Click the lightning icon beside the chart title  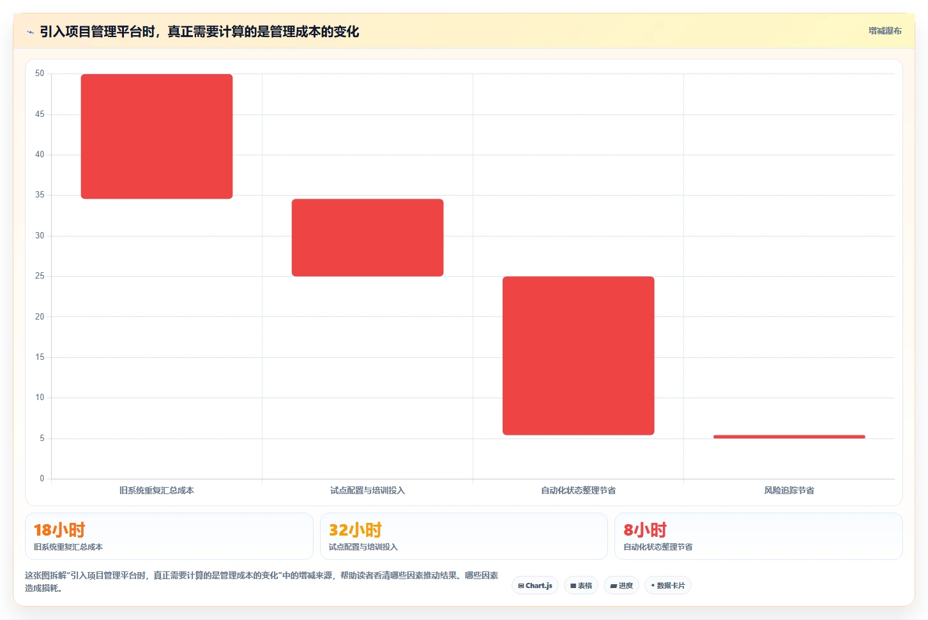pos(30,32)
